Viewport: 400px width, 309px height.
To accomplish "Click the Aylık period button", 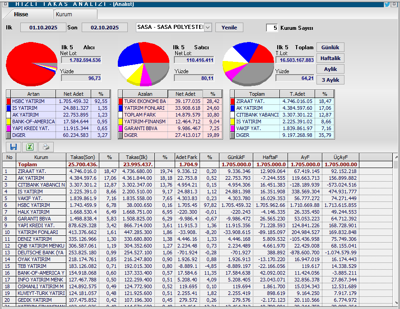I will [330, 69].
